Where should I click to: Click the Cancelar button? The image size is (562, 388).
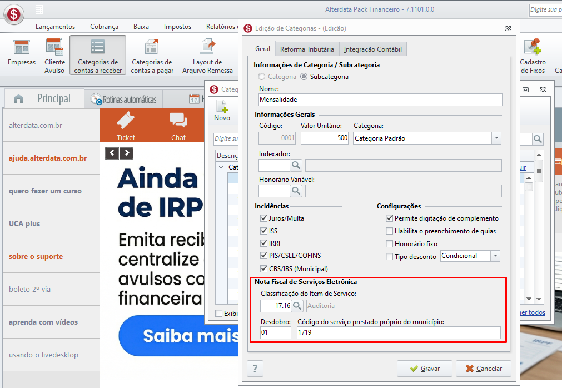(x=484, y=369)
